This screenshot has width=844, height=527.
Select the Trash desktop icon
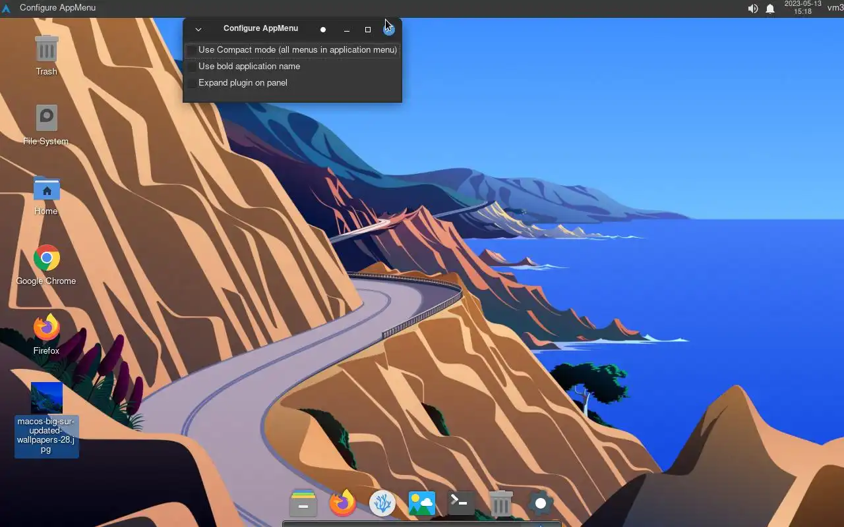point(46,55)
